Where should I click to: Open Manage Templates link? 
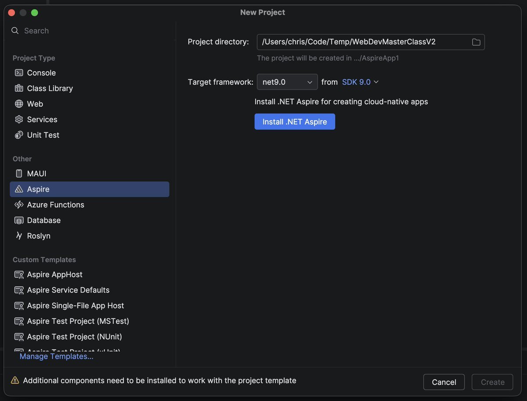(57, 357)
